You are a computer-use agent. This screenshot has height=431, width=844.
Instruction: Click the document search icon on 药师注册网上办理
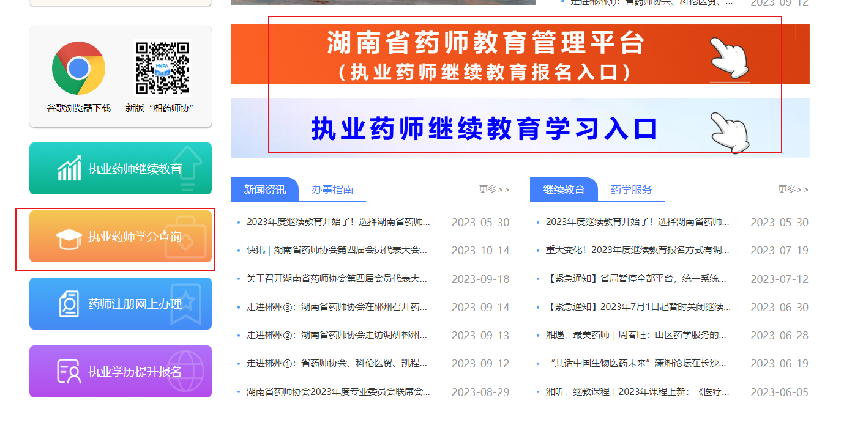click(x=69, y=304)
